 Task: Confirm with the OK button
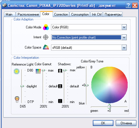click(x=103, y=123)
